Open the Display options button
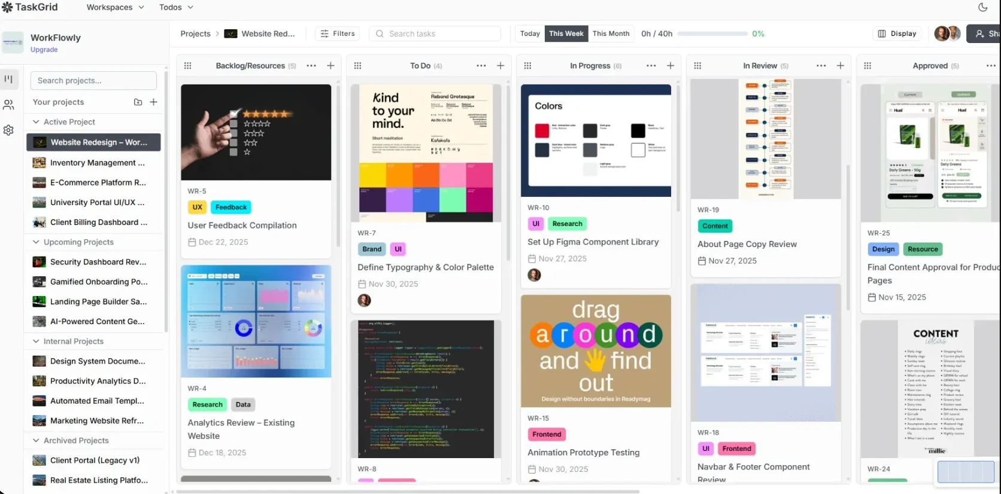Screen dimensions: 1001x494 point(897,33)
